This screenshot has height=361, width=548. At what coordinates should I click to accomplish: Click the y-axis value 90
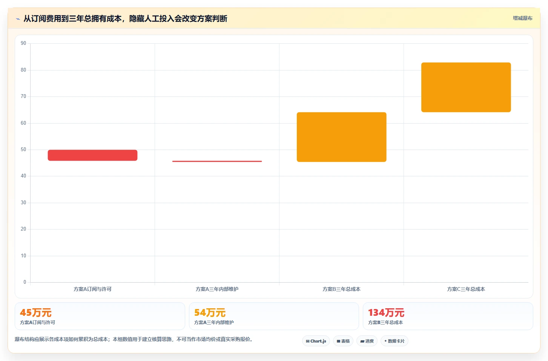pyautogui.click(x=23, y=43)
